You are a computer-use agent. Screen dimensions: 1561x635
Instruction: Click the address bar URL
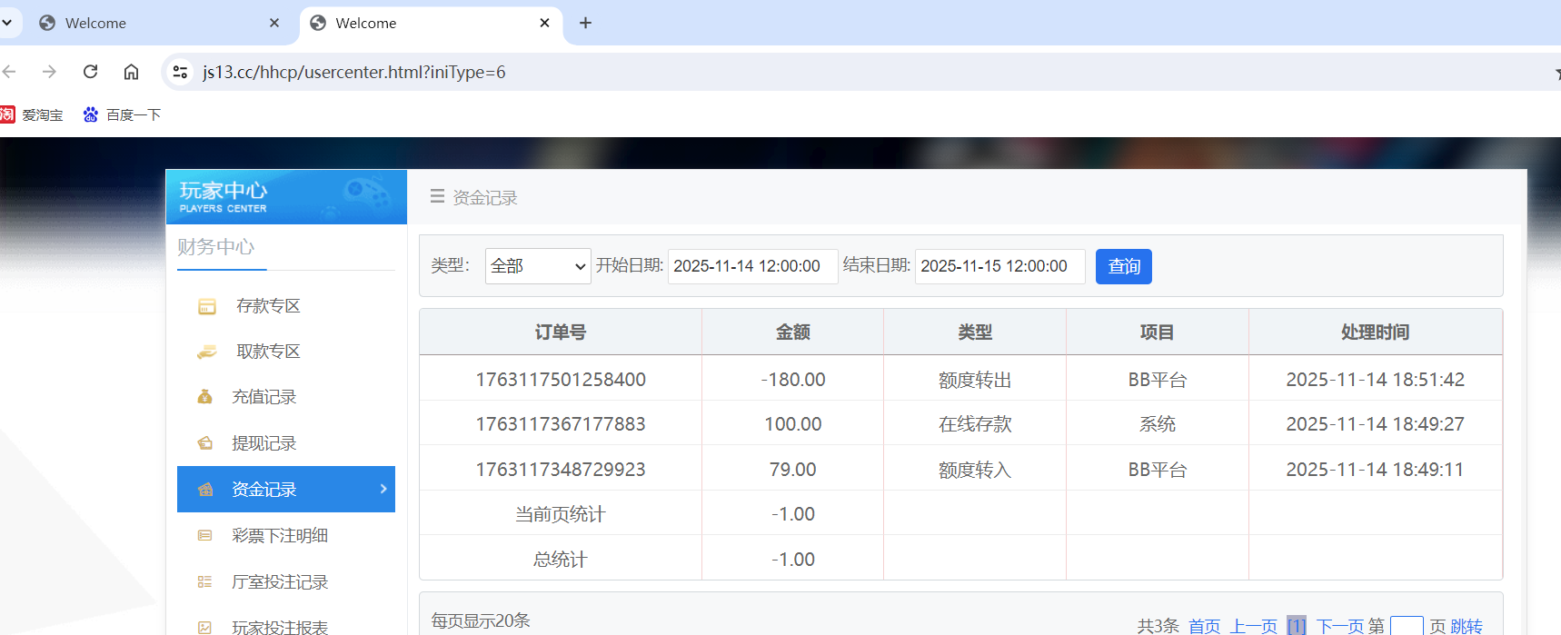(354, 72)
